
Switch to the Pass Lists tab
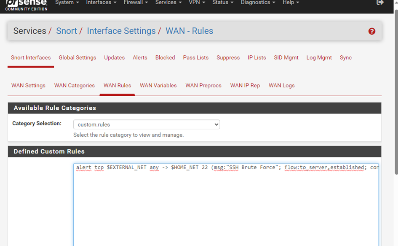195,57
